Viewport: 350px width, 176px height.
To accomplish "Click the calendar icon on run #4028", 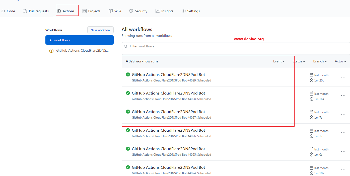I will [x=312, y=94].
